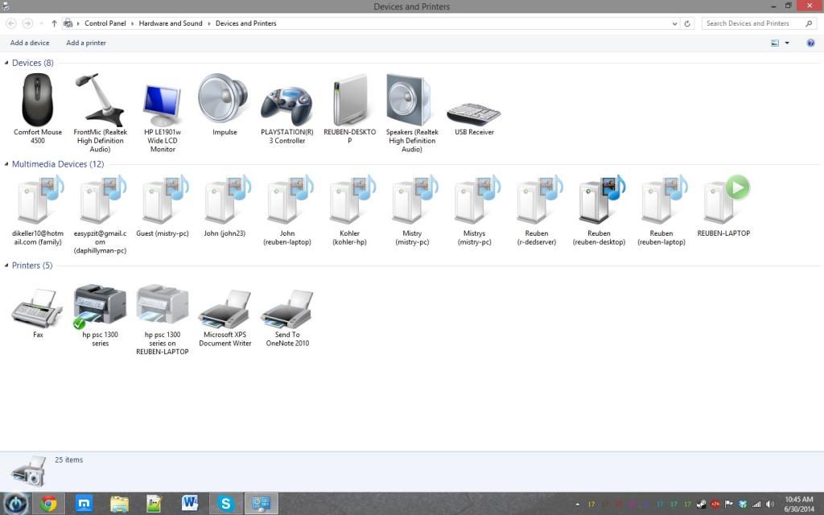
Task: Open File Explorer from the taskbar
Action: point(119,504)
